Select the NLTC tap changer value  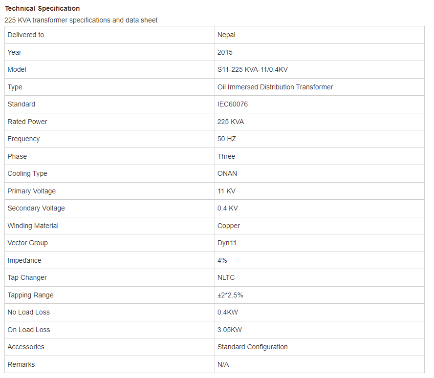coord(226,277)
